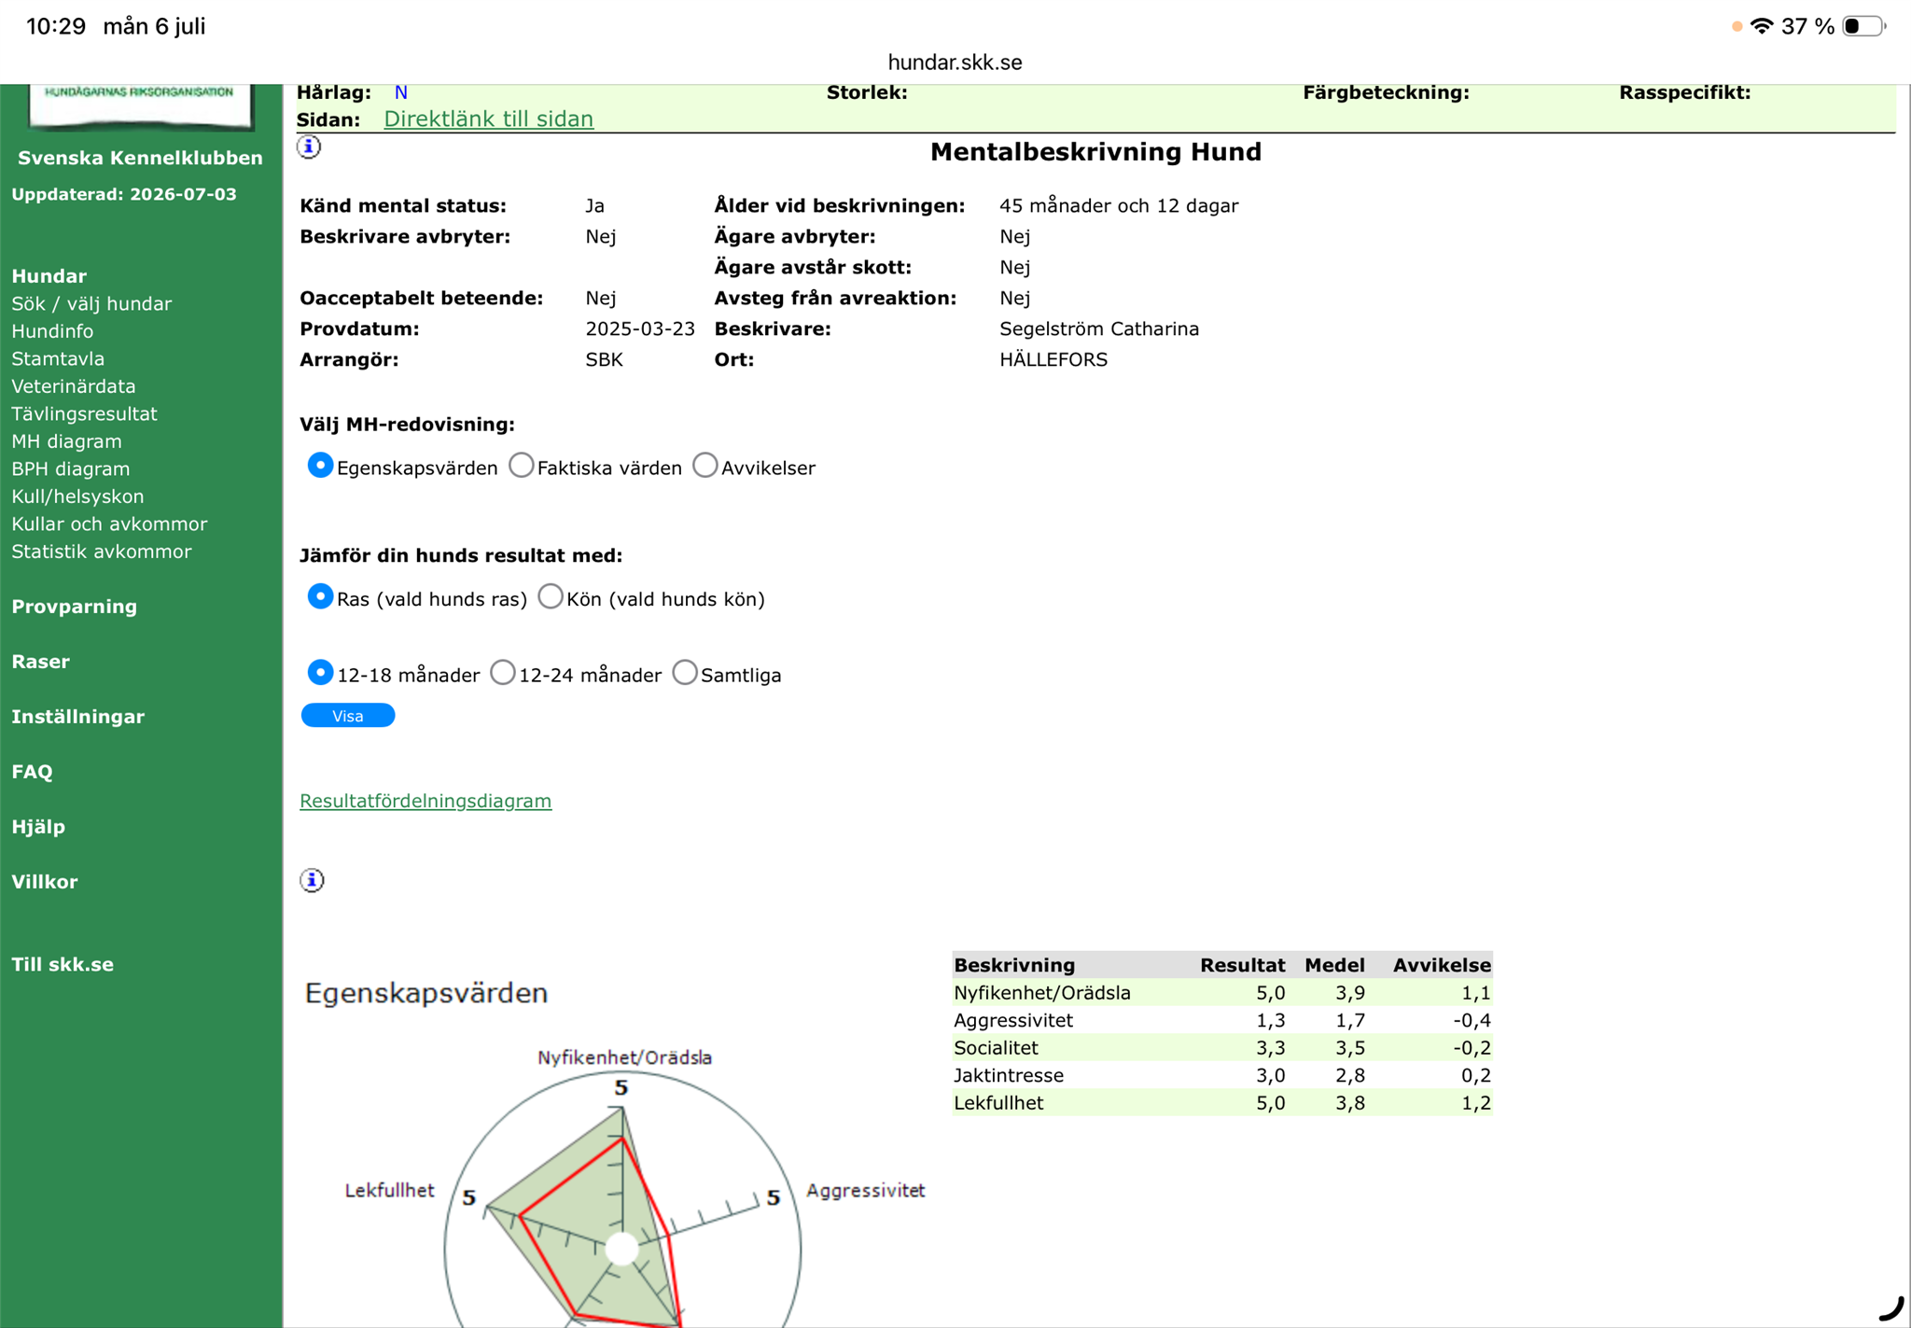Open Resultatfördelningsdiagram link
The image size is (1911, 1328).
(x=425, y=801)
